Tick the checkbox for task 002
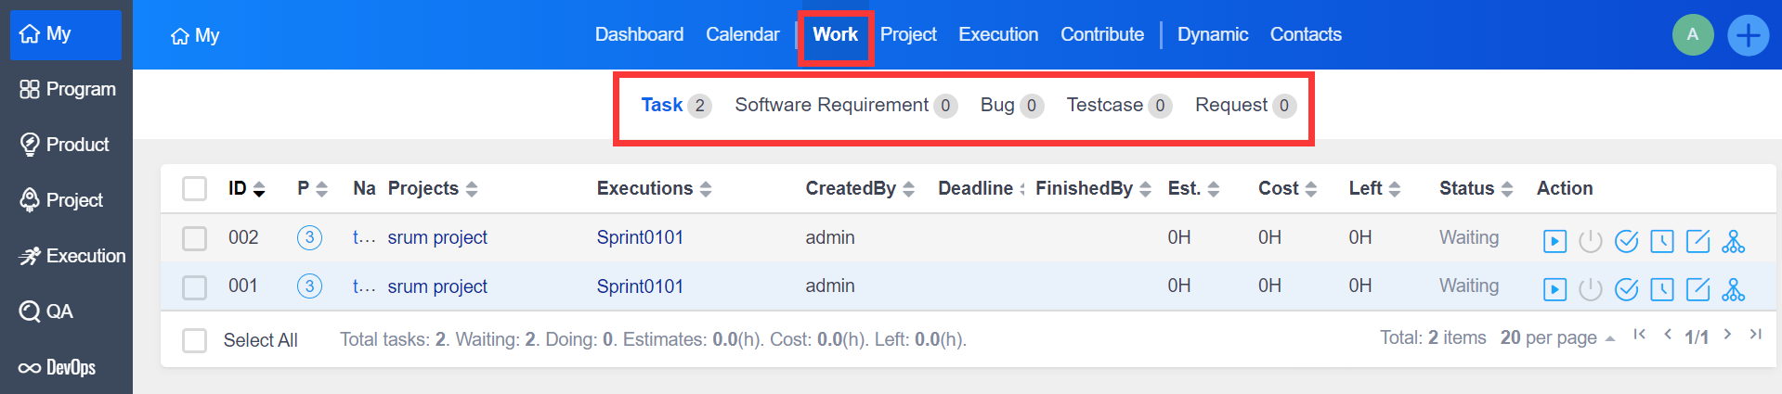1782x394 pixels. coord(195,238)
